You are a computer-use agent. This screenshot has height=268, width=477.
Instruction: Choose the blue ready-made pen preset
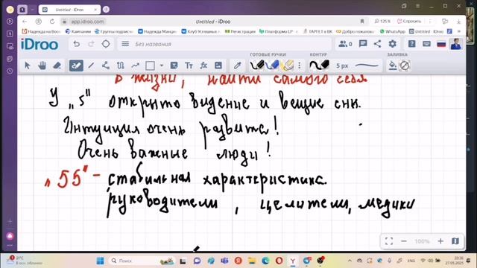(272, 65)
